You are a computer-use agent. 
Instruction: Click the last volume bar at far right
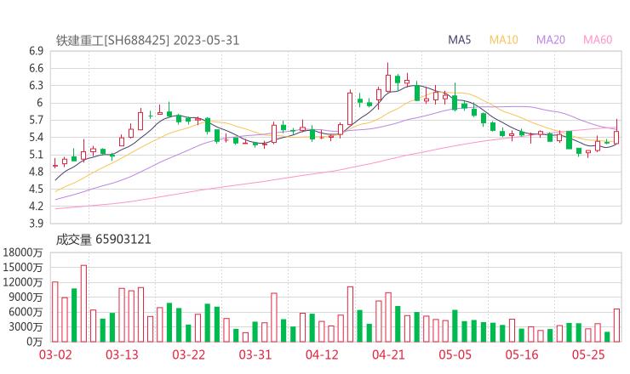616,326
